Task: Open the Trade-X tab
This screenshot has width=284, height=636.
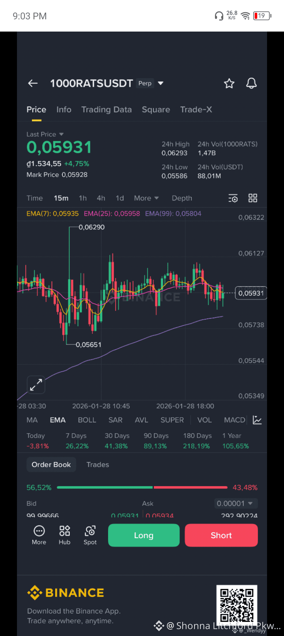Action: point(196,110)
